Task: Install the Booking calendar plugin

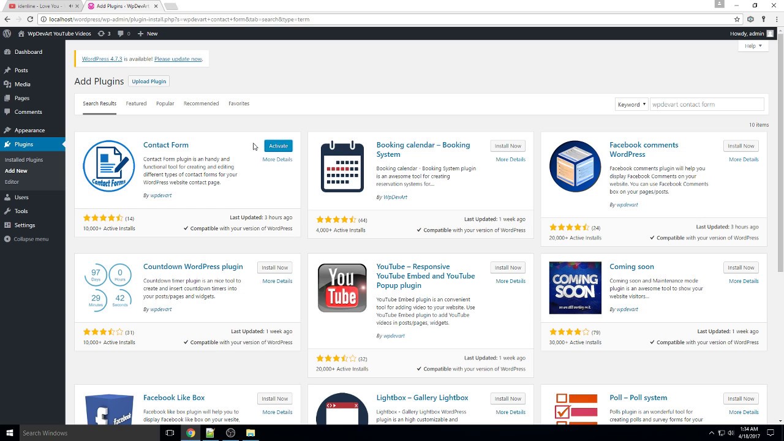Action: [x=508, y=146]
